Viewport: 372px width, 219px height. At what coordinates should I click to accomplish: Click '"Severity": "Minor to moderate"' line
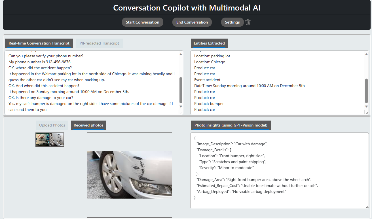226,168
